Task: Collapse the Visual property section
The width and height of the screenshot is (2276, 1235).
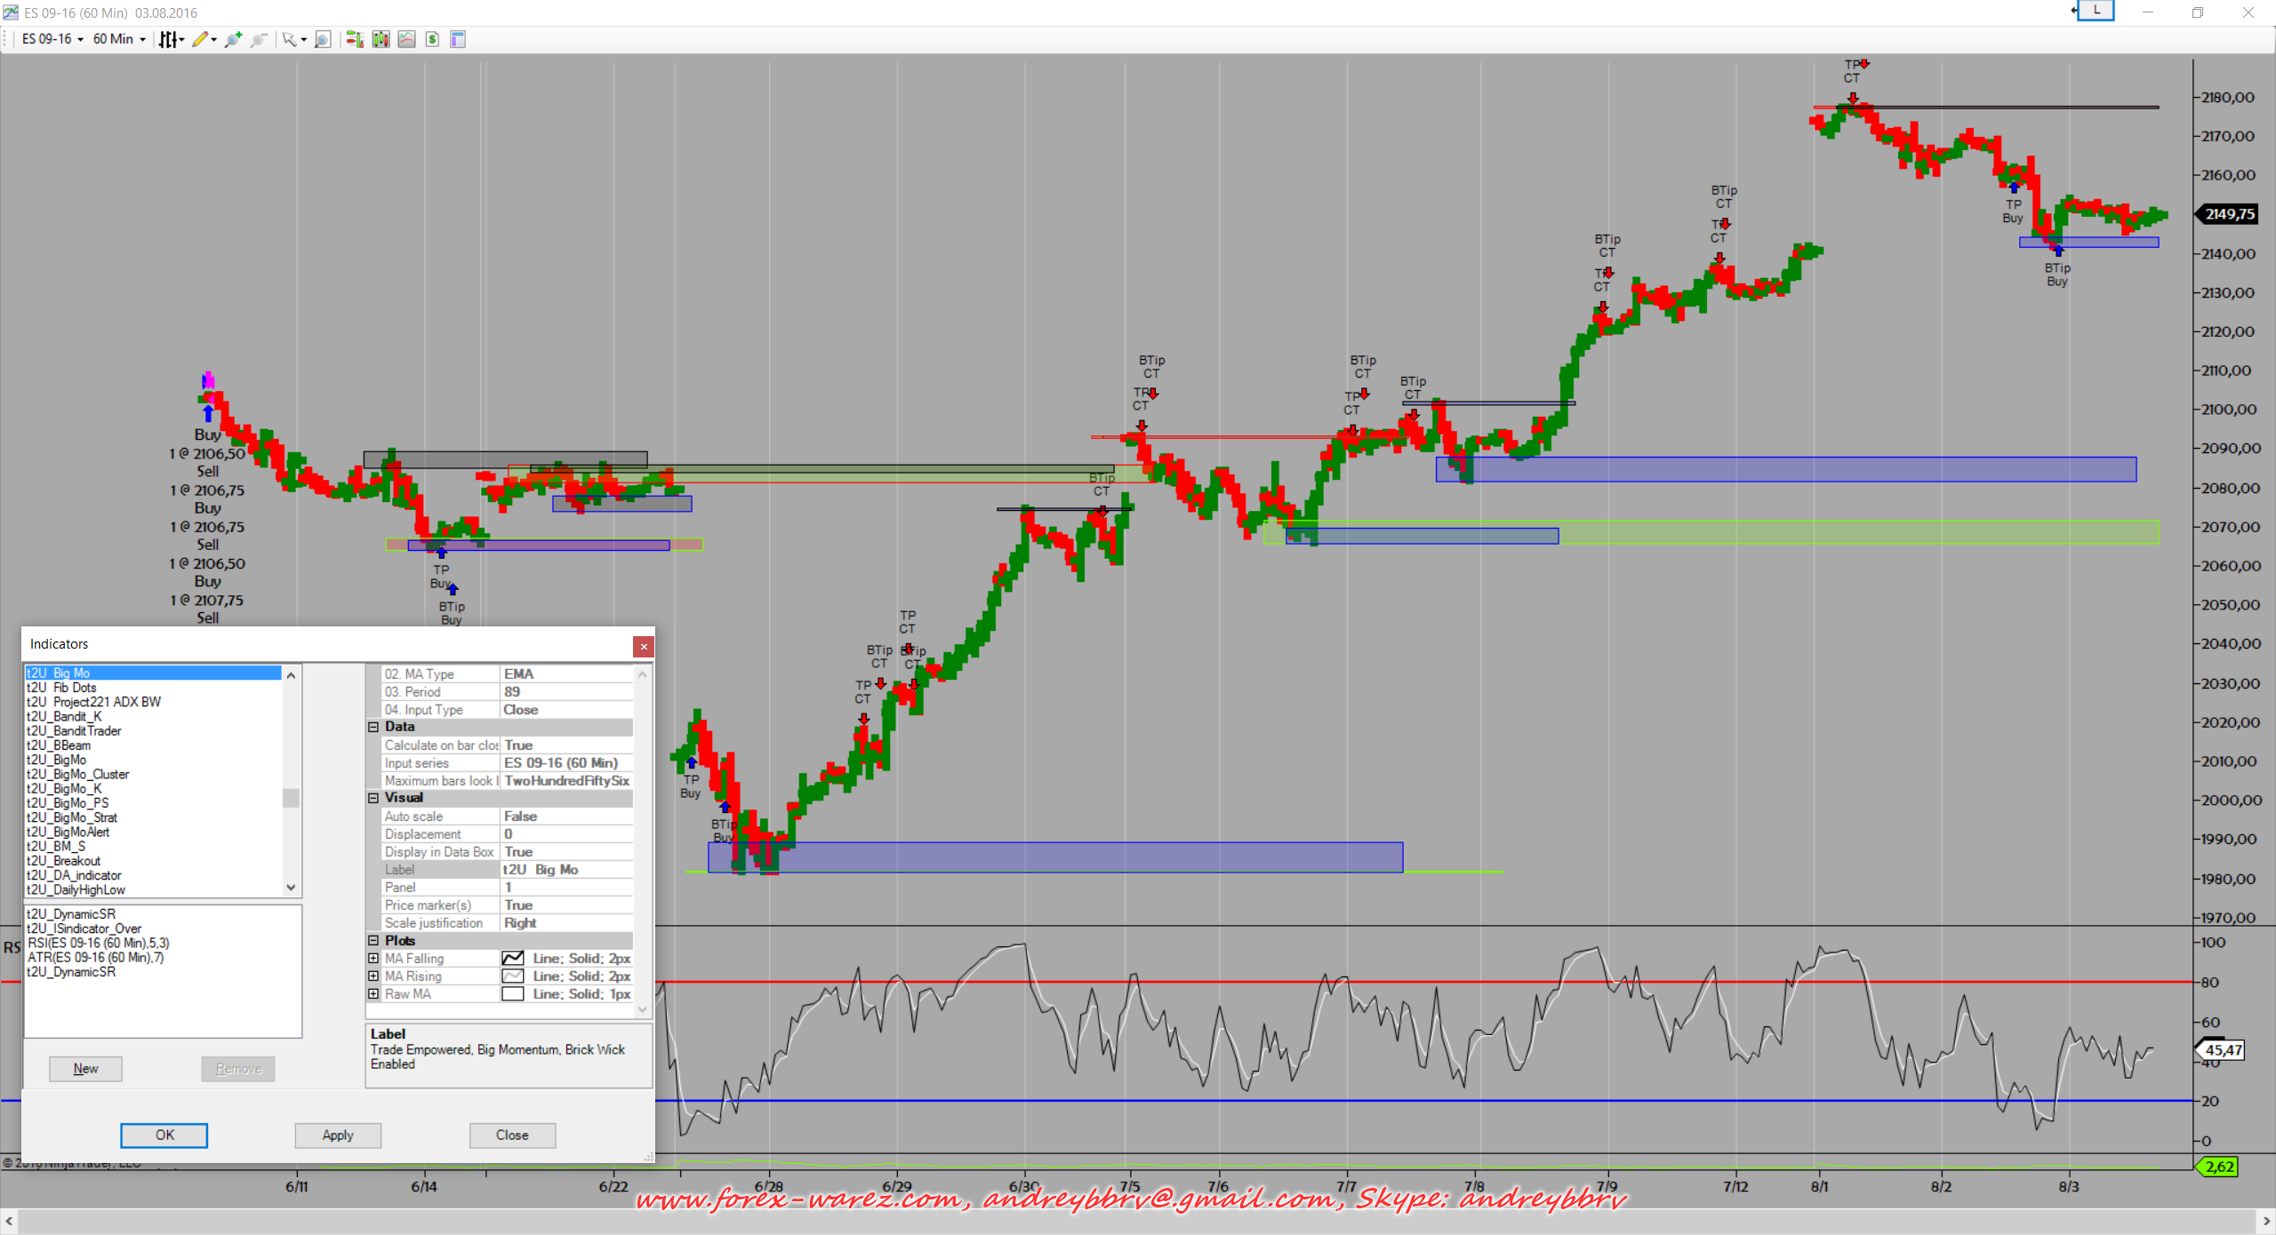Action: coord(373,798)
